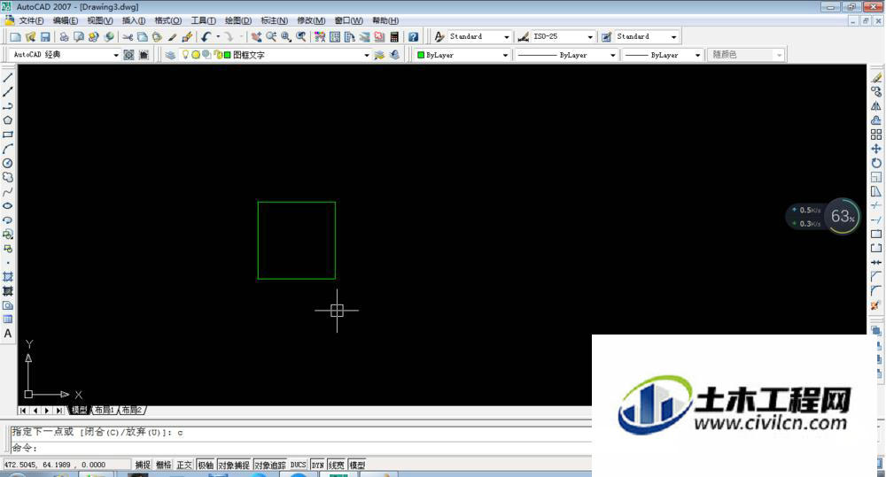Open the 编辑(E) menu
Image resolution: width=886 pixels, height=477 pixels.
click(x=66, y=20)
